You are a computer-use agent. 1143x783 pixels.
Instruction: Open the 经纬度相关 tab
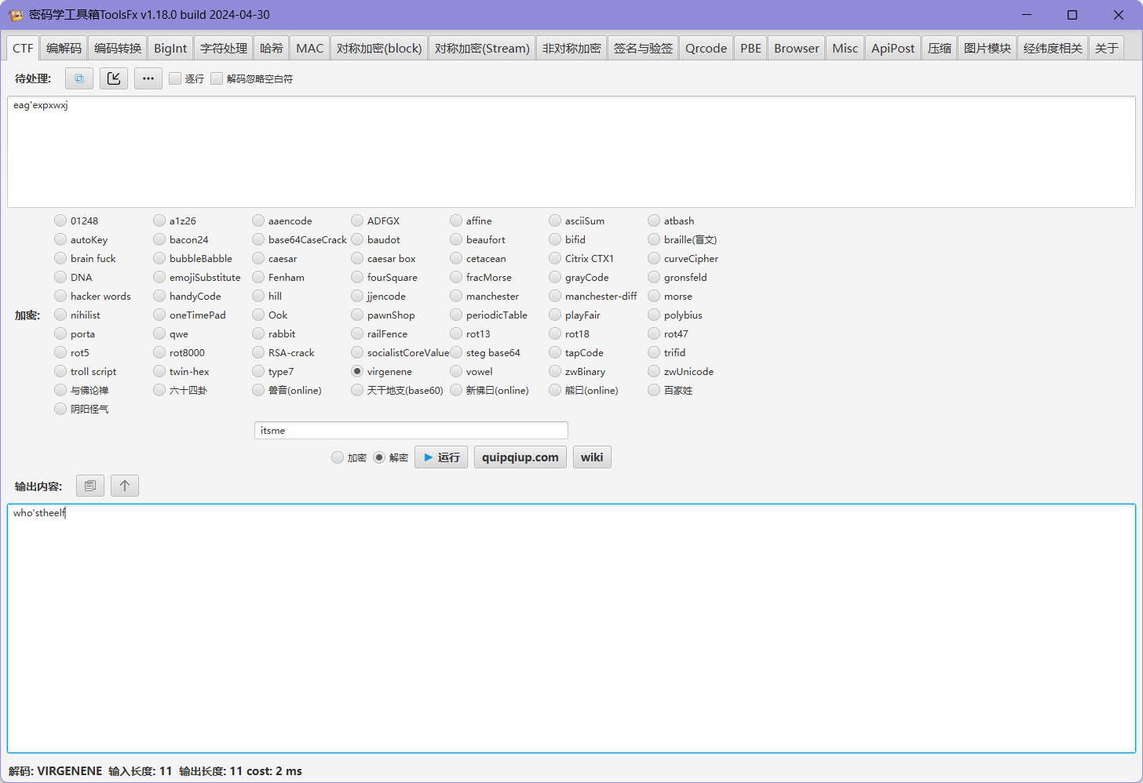(1053, 48)
